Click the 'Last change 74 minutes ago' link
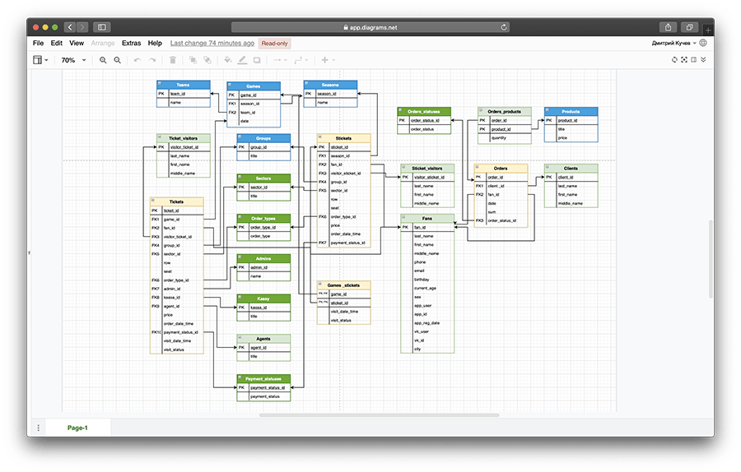Viewport: 741px width, 472px height. pos(211,43)
